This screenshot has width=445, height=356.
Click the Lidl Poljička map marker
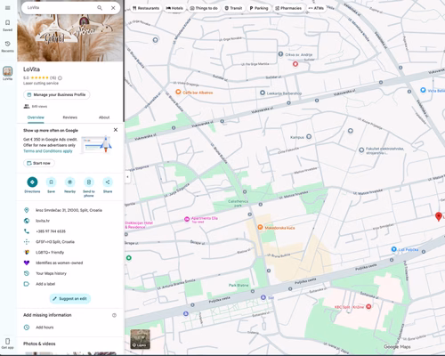[393, 249]
